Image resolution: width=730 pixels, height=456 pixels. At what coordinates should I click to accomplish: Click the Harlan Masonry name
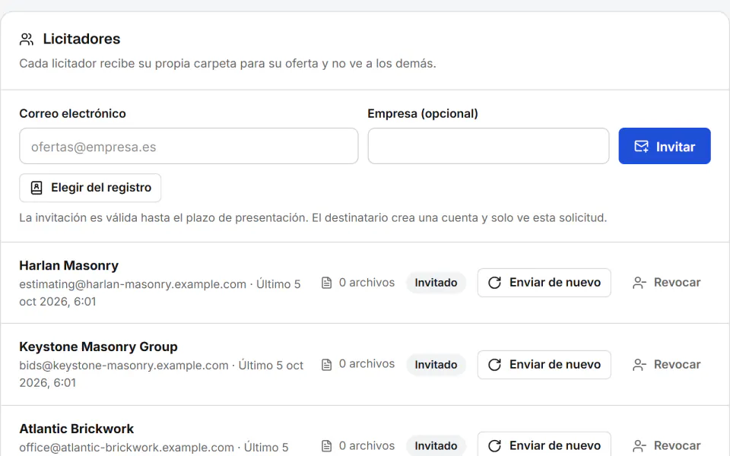(x=69, y=266)
